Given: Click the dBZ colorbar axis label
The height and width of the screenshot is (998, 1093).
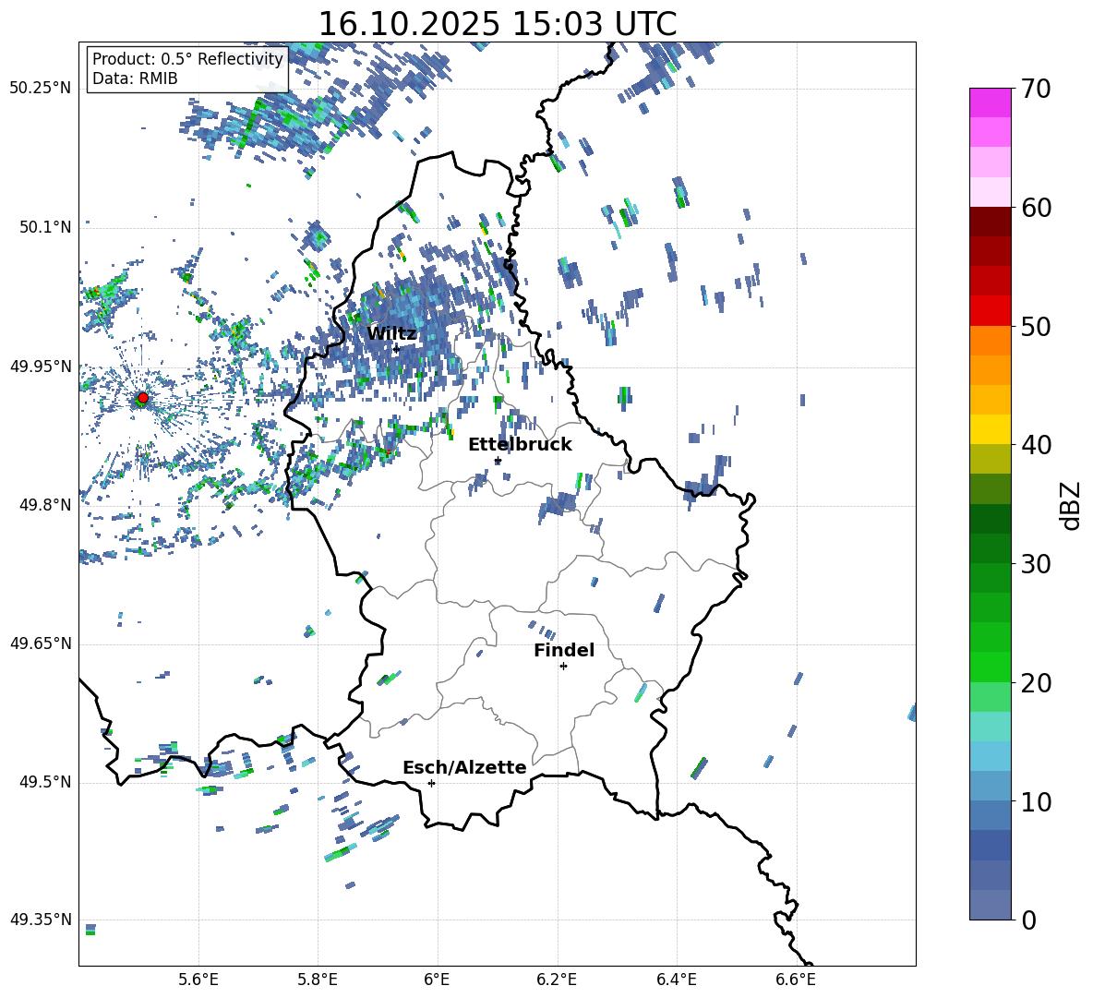Looking at the screenshot, I should tap(1072, 505).
